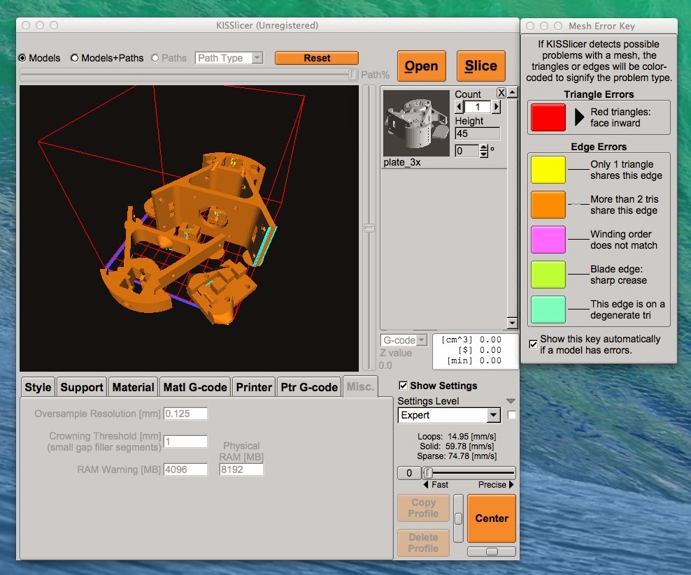Select the Models radio button

(x=23, y=58)
